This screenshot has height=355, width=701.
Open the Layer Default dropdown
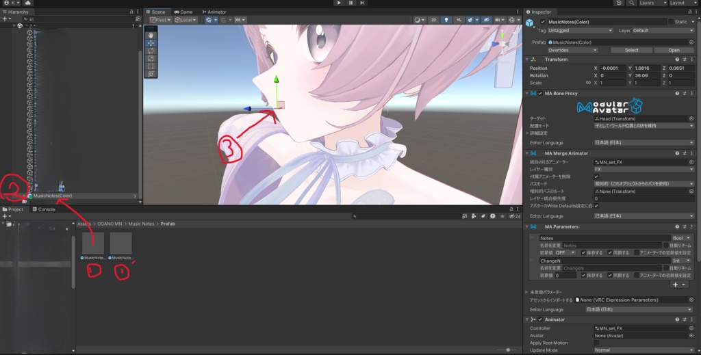click(x=663, y=30)
